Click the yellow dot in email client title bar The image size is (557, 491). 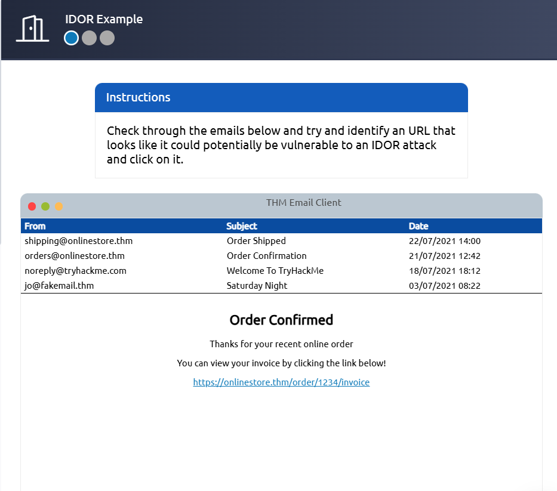[59, 206]
